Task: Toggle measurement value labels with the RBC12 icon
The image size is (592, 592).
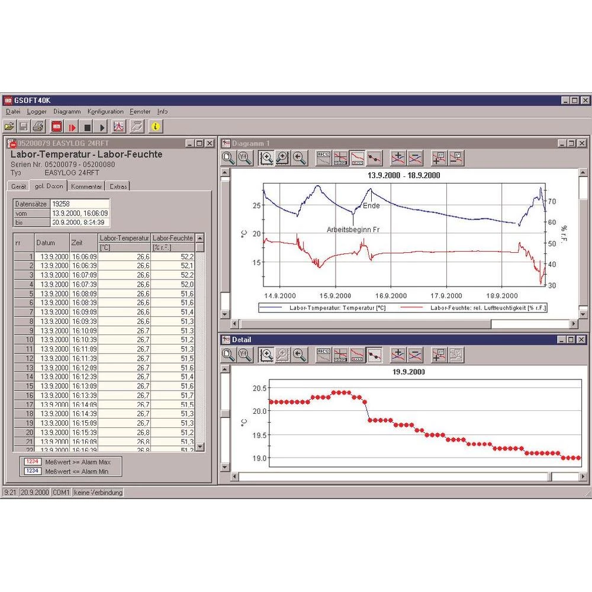Action: (323, 158)
